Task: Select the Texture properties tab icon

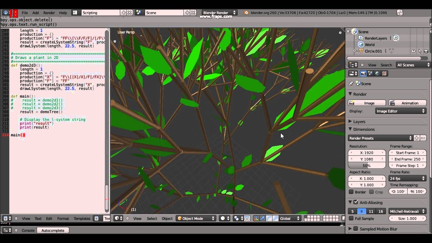Action: 384,73
